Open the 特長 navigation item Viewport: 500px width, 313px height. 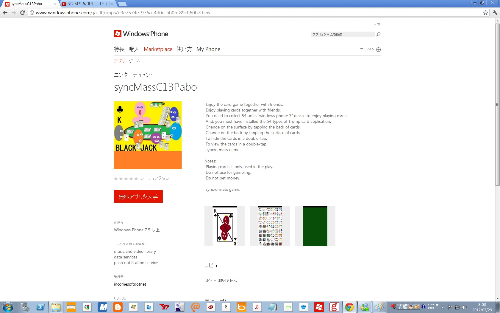click(119, 49)
